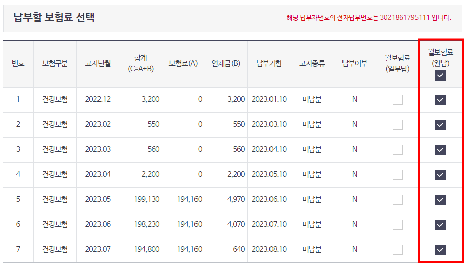Viewport: 466px width, 267px height.
Task: Select the 2023.04 notice month cell
Action: (98, 174)
